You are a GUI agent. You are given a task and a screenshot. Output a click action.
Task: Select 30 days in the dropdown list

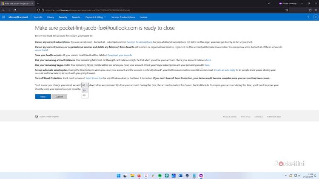[x=85, y=90]
